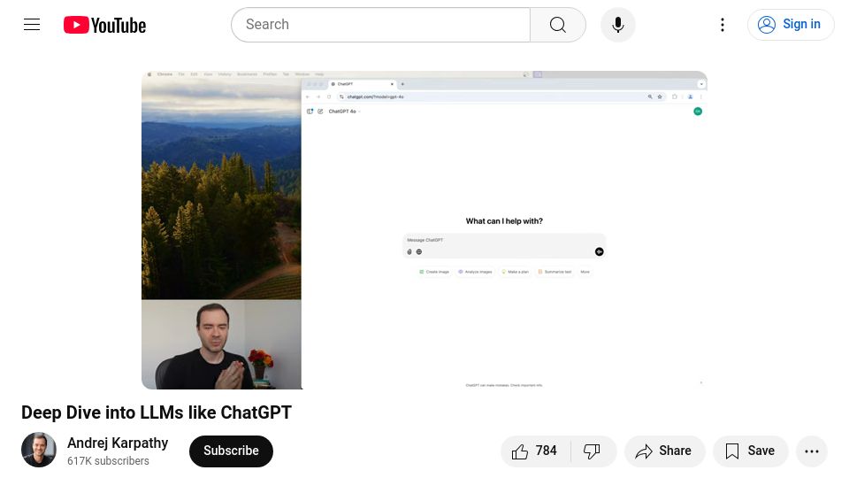Image resolution: width=849 pixels, height=478 pixels.
Task: Save the video to a playlist
Action: click(x=750, y=451)
